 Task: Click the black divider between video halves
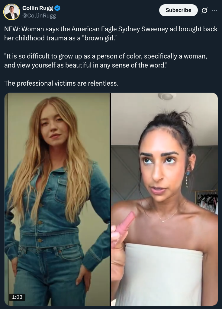tap(111, 199)
